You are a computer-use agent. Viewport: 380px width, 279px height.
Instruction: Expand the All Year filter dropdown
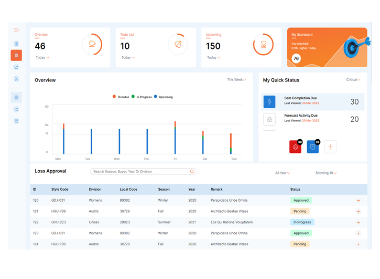pyautogui.click(x=283, y=173)
